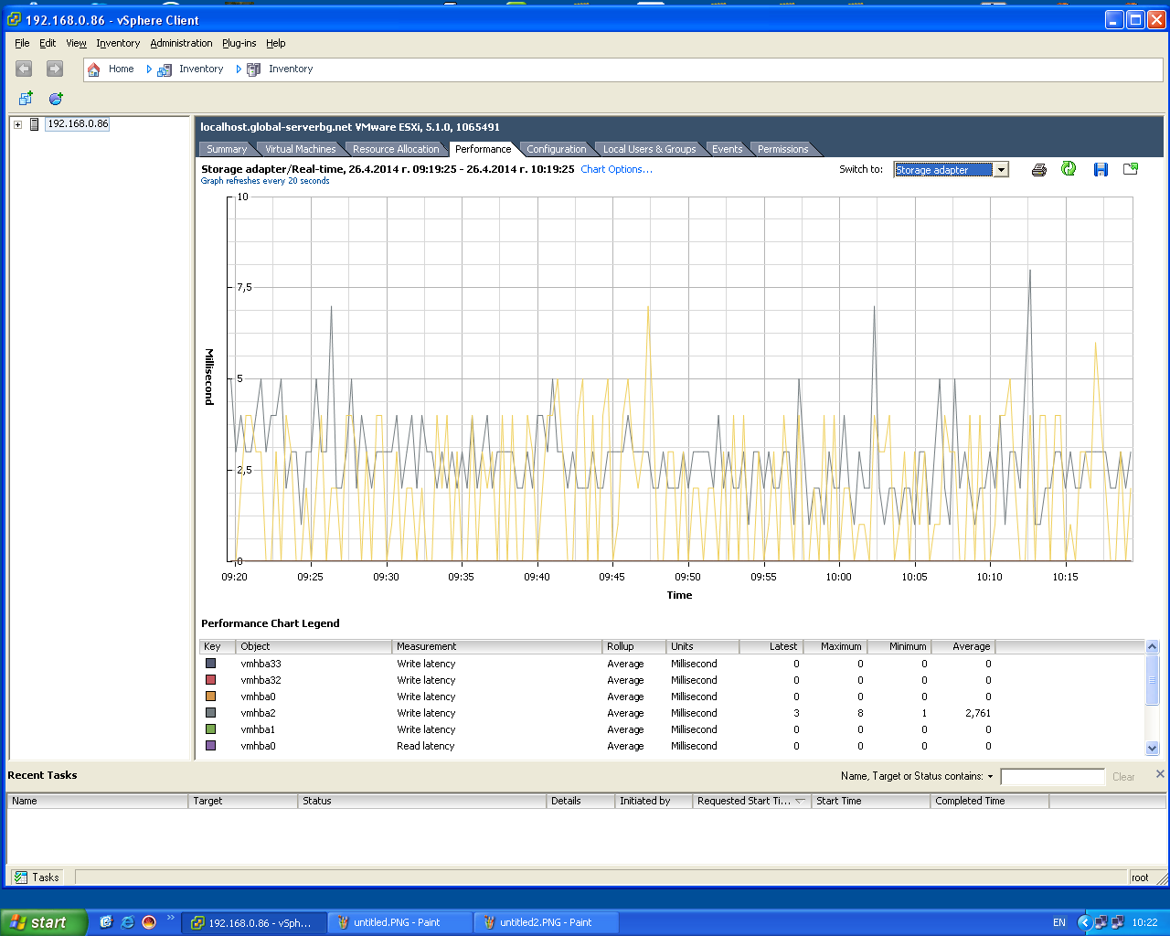Viewport: 1170px width, 936px height.
Task: Click the vmhba33 color key swatch
Action: click(210, 664)
